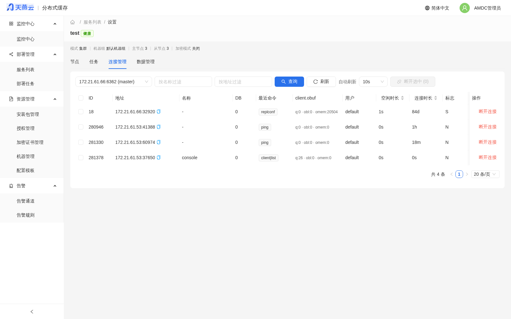Switch to the 节点 tab
The height and width of the screenshot is (319, 511).
click(x=75, y=62)
